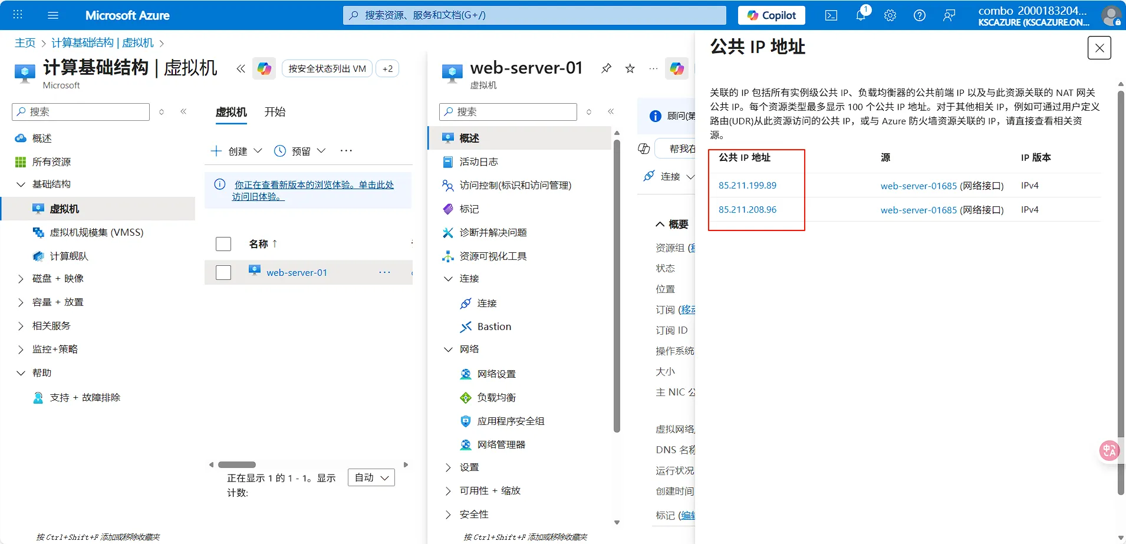
Task: Open the 自动 display count dropdown
Action: pos(371,477)
